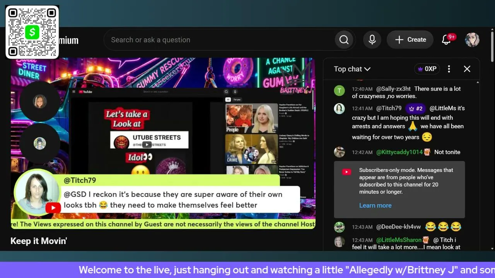495x278 pixels.
Task: Click @Sally-zx3ht's green T avatar
Action: point(339,91)
